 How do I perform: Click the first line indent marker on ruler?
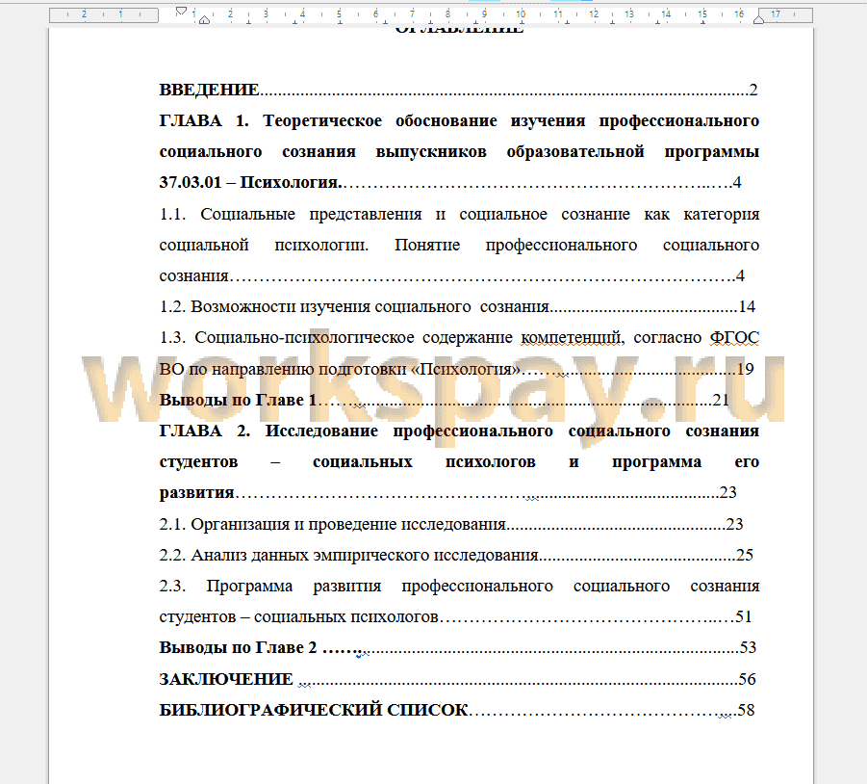point(181,11)
